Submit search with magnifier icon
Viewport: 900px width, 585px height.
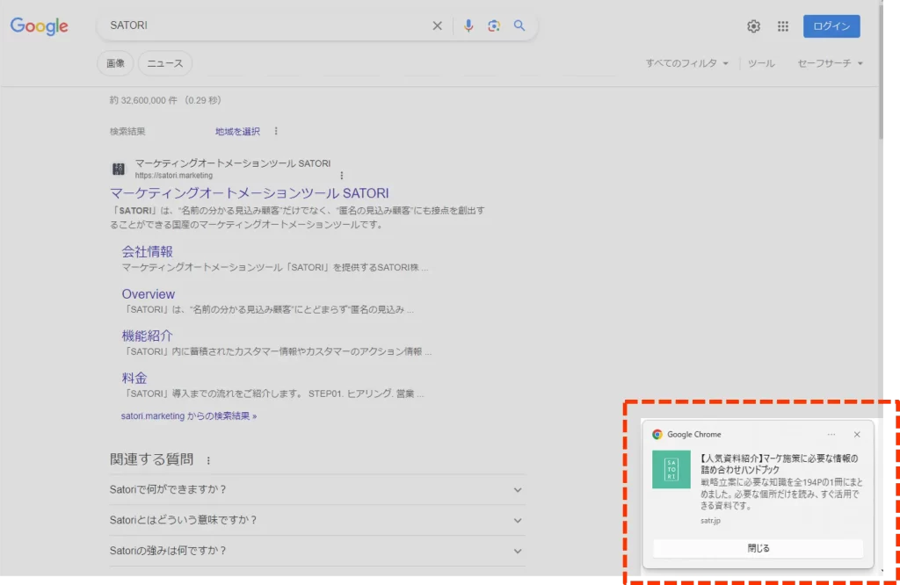[519, 25]
